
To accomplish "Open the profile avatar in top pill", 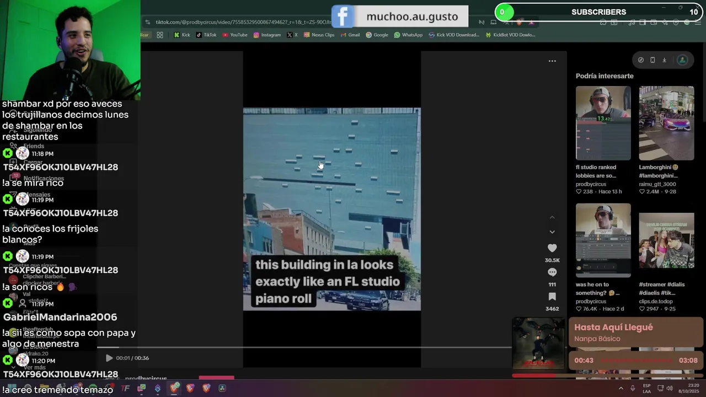I will coord(682,60).
